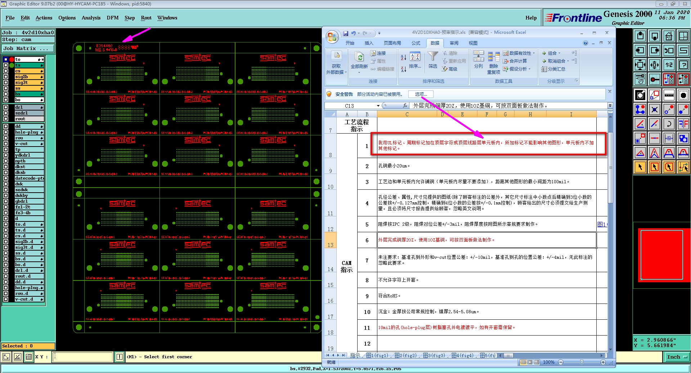The height and width of the screenshot is (373, 691).
Task: Click the connected blue-red nodes tool icon
Action: pos(640,109)
